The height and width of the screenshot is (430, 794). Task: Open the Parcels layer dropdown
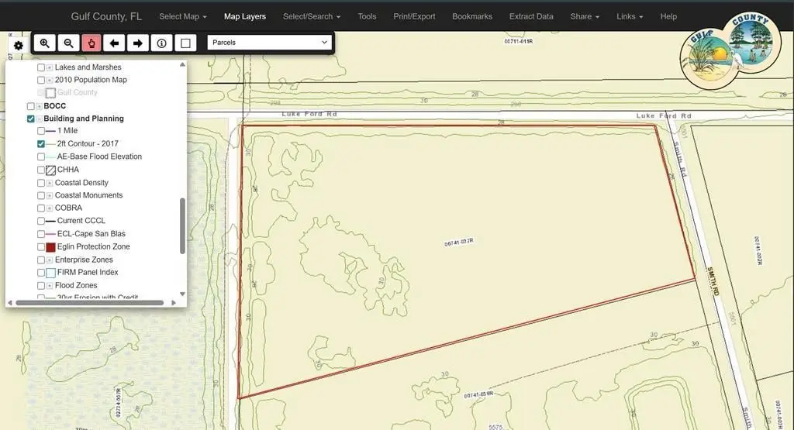pos(270,43)
